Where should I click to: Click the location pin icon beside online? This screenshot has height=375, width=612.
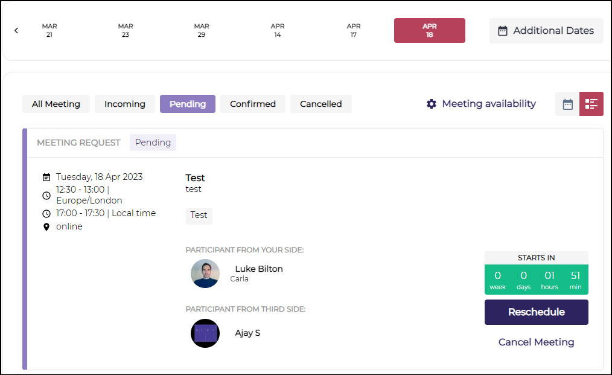(46, 227)
